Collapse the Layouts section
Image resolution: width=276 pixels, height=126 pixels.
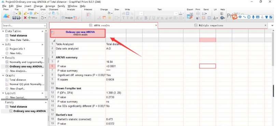3,93
